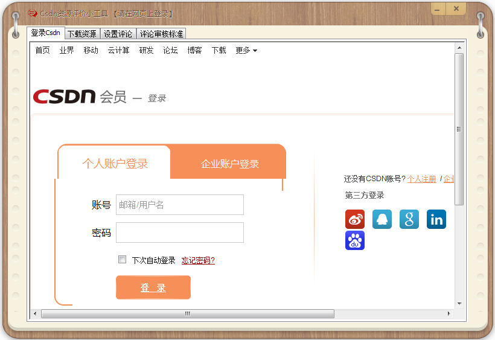Go to 首页 in the navigation bar
The height and width of the screenshot is (340, 495).
coord(43,51)
